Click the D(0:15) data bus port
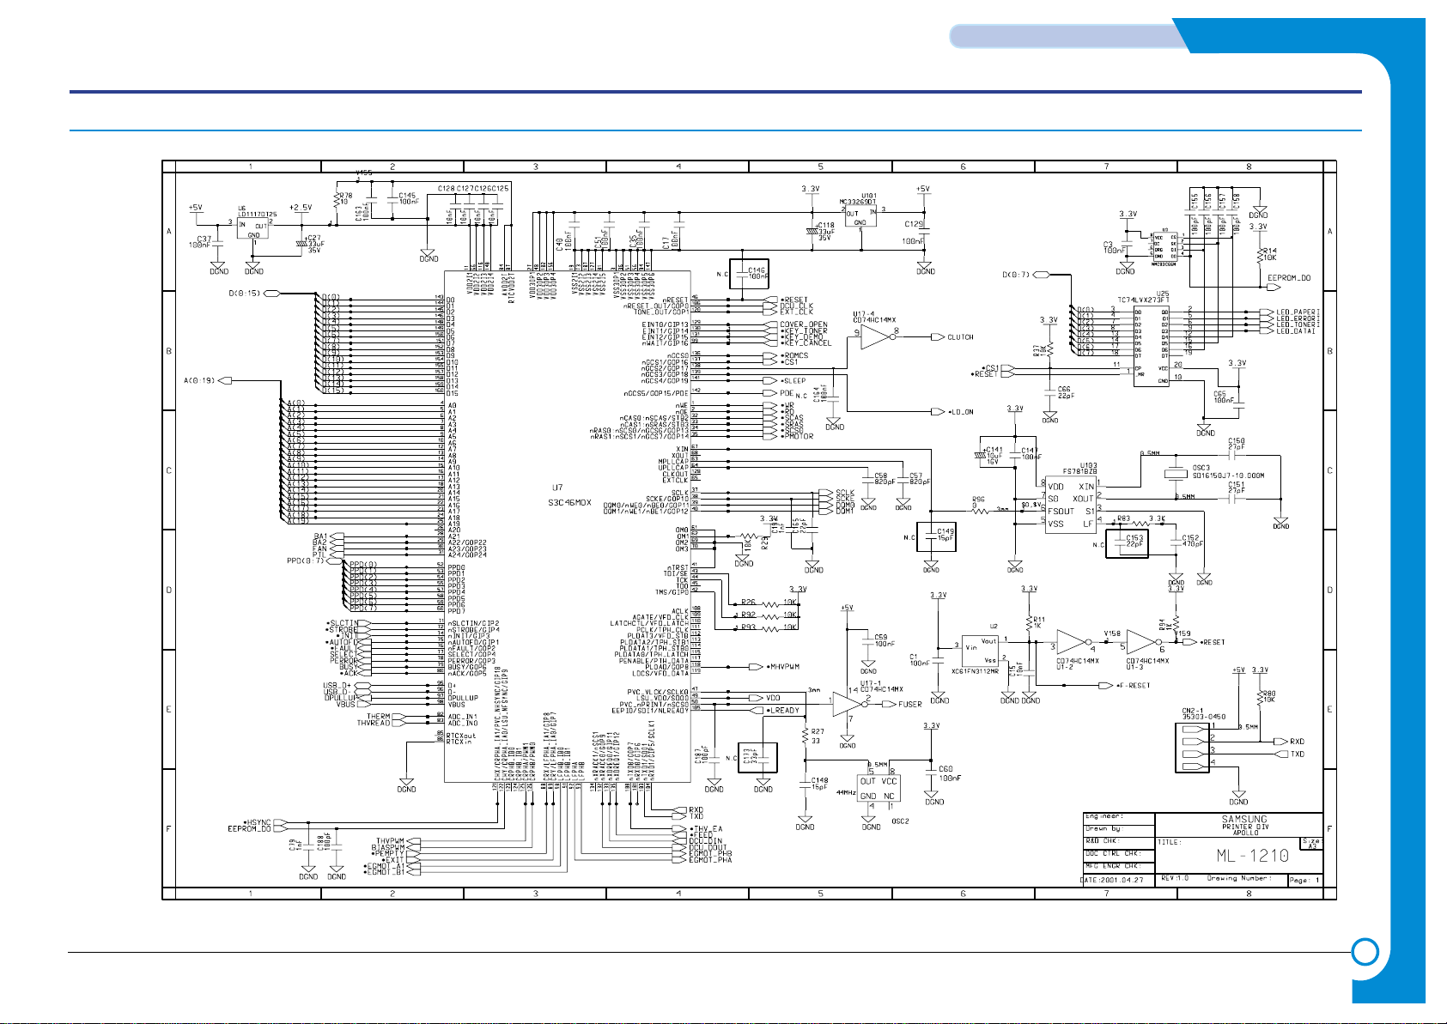Screen dimensions: 1447x1024 point(272,294)
